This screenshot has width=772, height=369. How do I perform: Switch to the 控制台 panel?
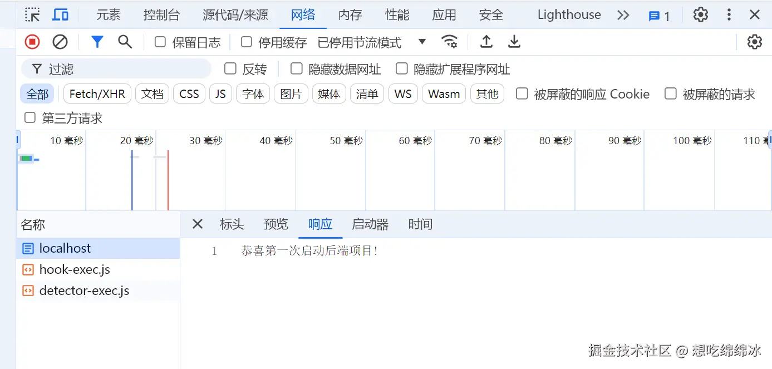[x=162, y=14]
